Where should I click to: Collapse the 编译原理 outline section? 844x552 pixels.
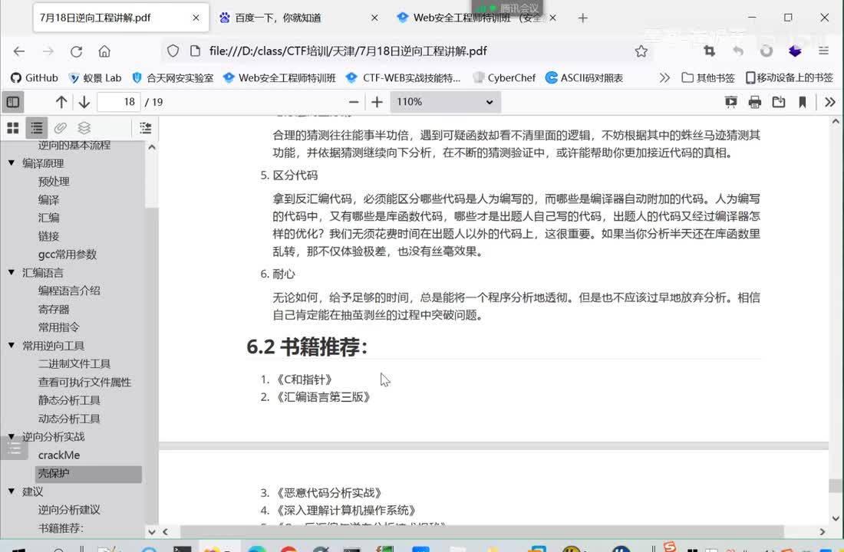coord(12,163)
